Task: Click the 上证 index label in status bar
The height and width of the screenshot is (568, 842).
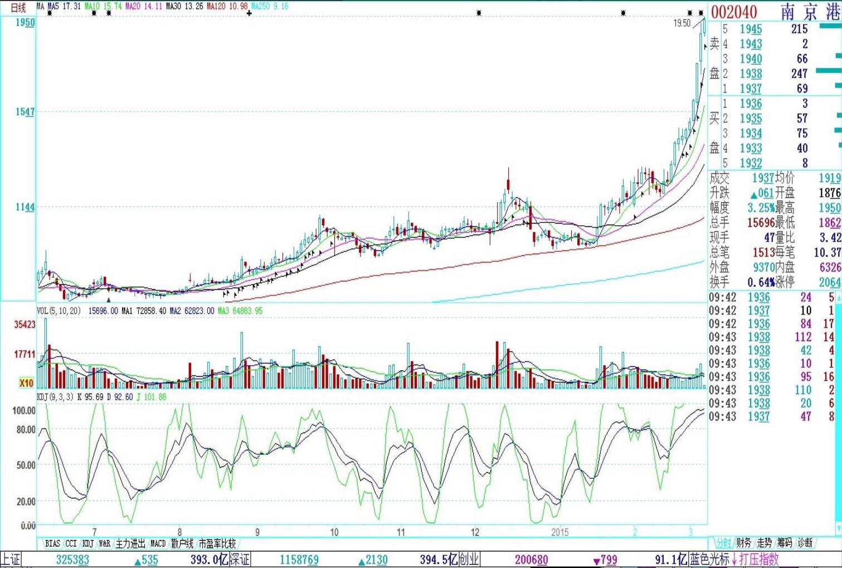Action: tap(11, 560)
